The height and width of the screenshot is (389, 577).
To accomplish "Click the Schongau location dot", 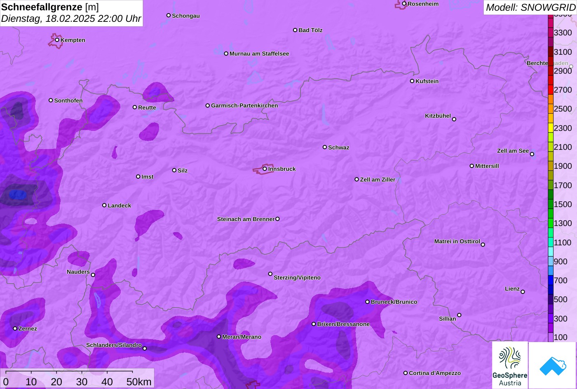I will click(x=169, y=16).
